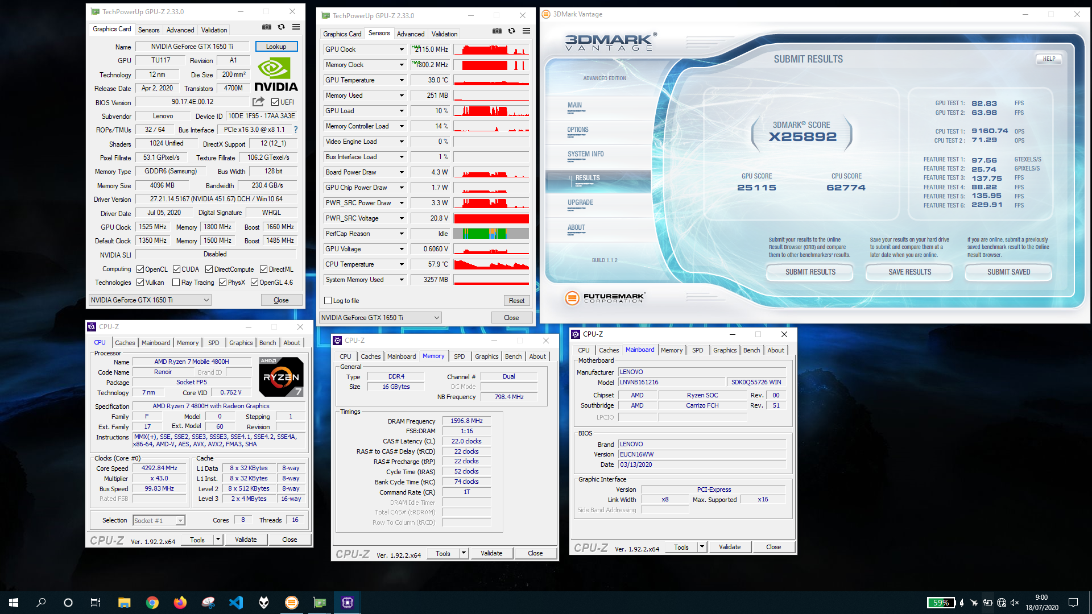Take screenshot in GPU-Z Graphics Card window
This screenshot has width=1092, height=614.
pyautogui.click(x=266, y=27)
